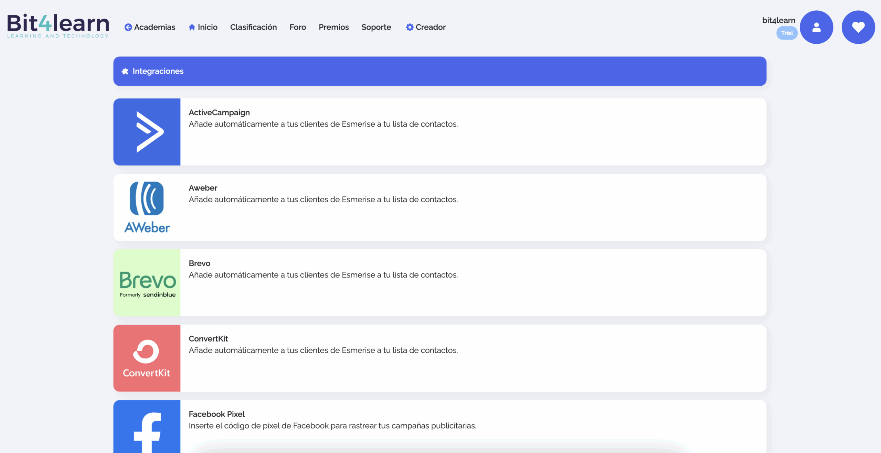Navigate to Inicio home
The height and width of the screenshot is (453, 881).
203,27
